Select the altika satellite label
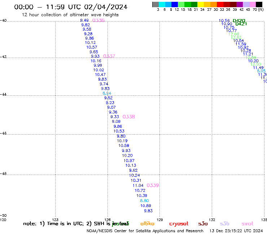Viewport: 267px width, 234px height. [x=147, y=224]
